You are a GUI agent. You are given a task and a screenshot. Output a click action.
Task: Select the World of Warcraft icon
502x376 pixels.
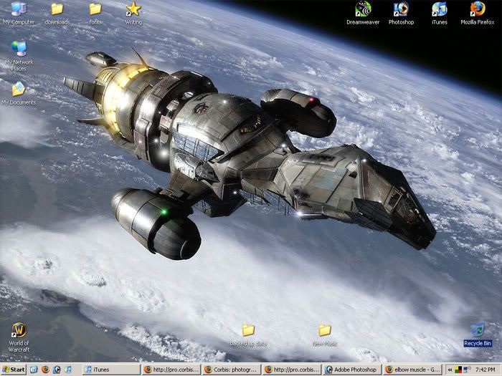coord(19,331)
